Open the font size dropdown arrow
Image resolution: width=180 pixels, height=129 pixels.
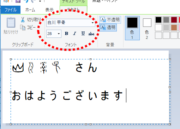(x=59, y=34)
